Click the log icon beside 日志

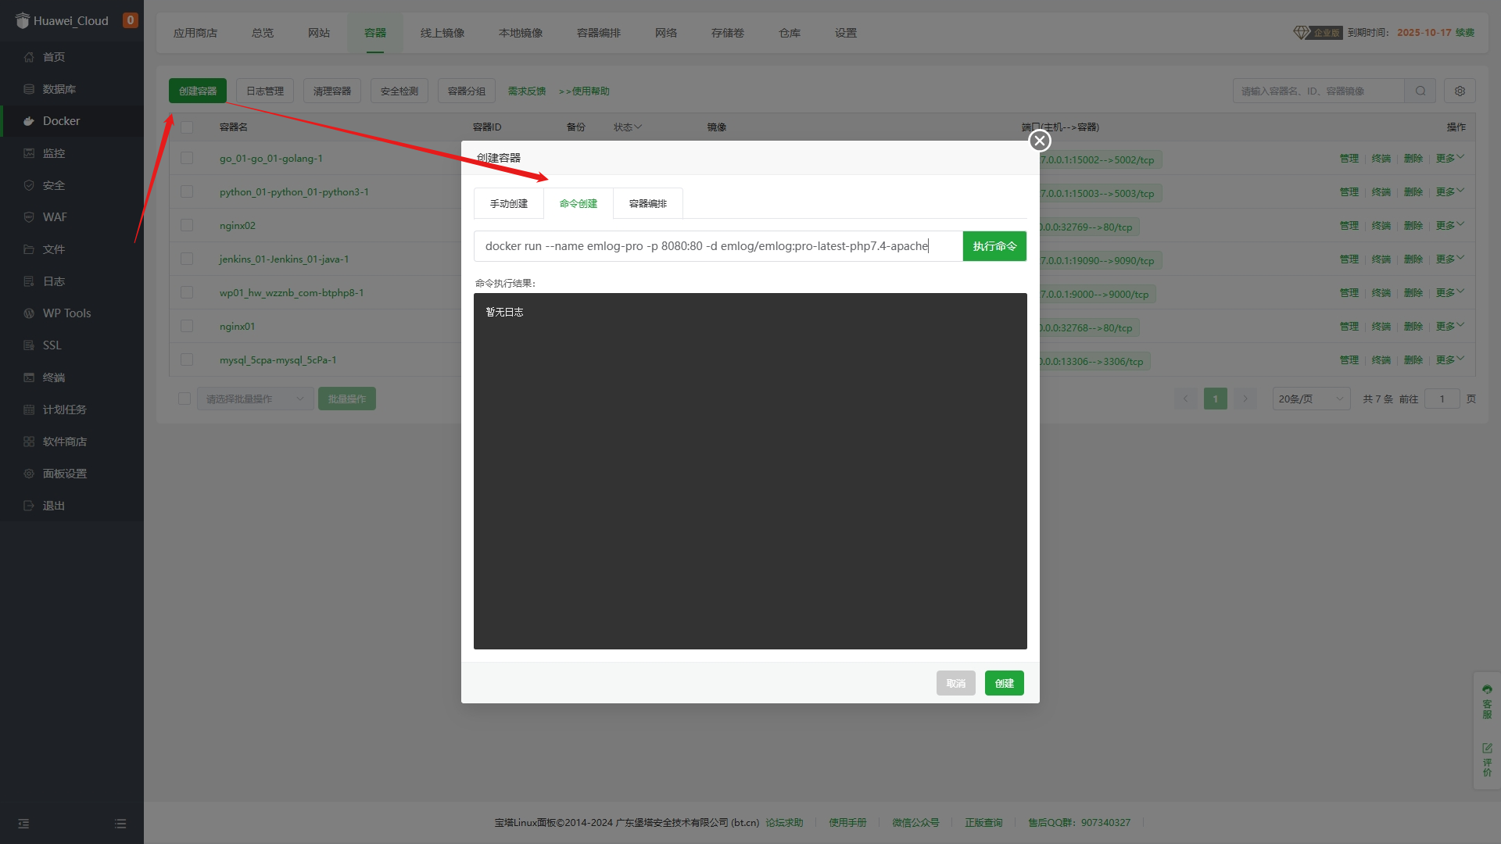(29, 281)
